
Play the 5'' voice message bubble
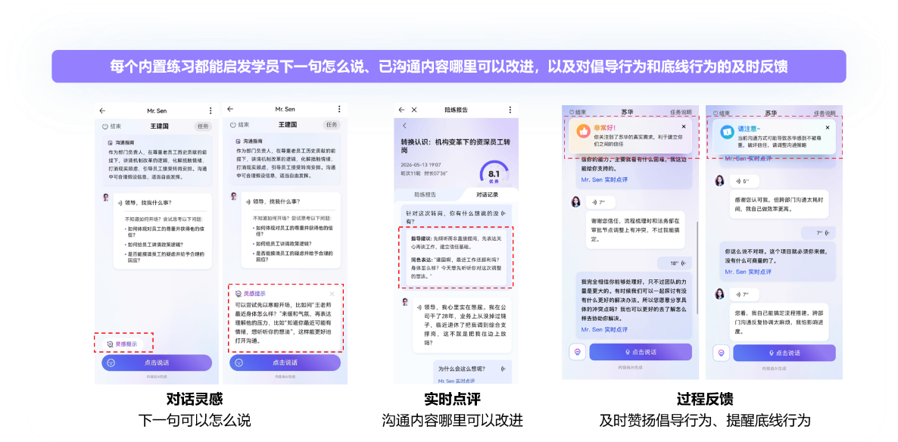point(743,181)
